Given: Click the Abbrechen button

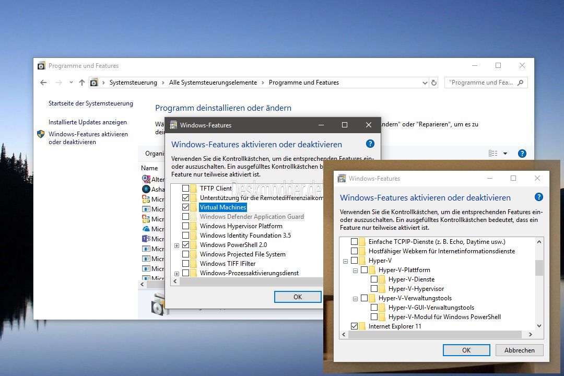Looking at the screenshot, I should tap(520, 350).
